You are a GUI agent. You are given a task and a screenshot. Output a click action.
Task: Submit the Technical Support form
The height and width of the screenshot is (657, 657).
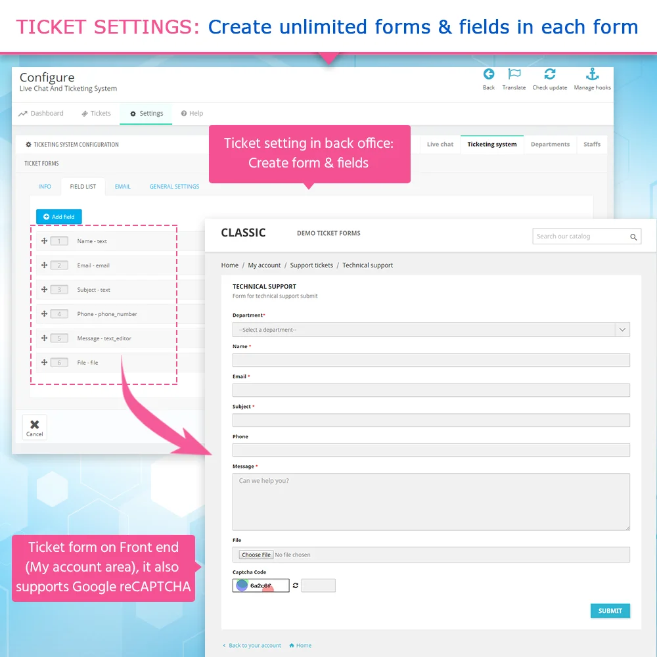pos(610,610)
